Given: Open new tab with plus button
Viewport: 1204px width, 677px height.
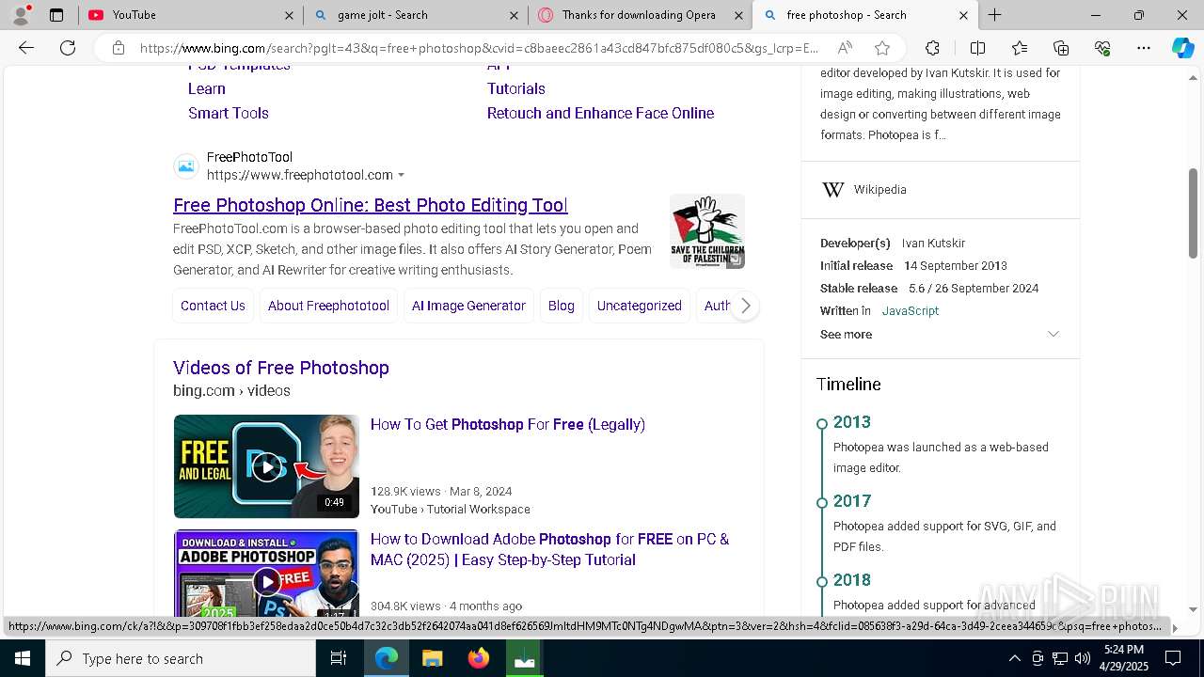Looking at the screenshot, I should point(994,15).
